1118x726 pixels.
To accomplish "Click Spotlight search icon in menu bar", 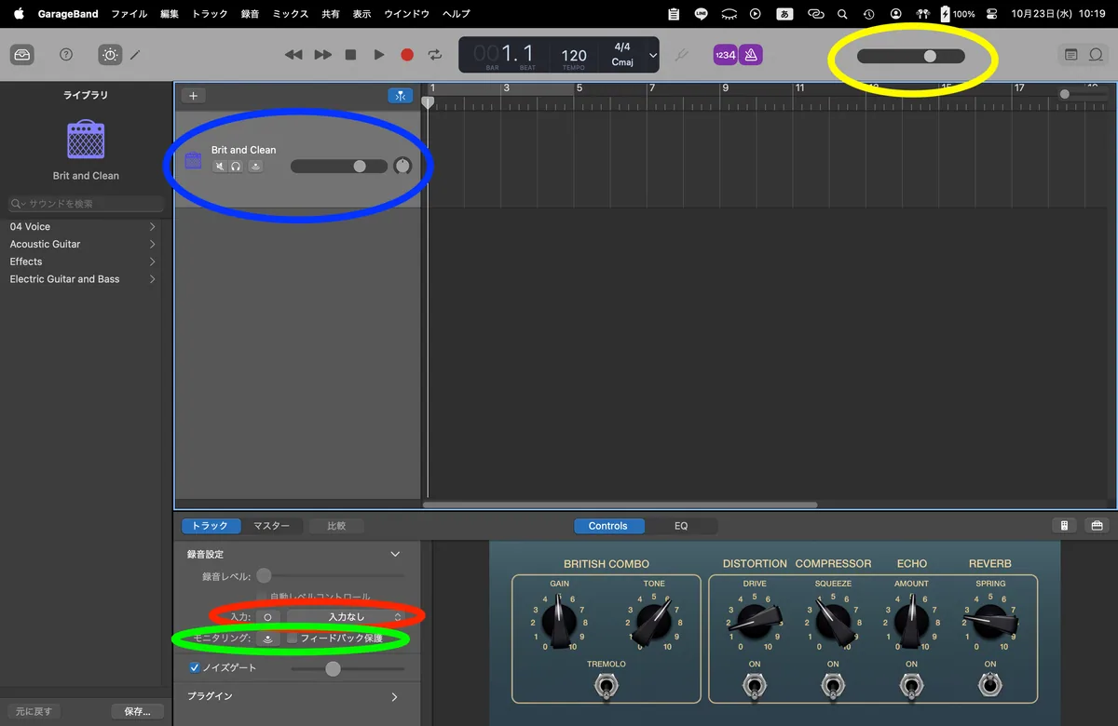I will pos(843,14).
